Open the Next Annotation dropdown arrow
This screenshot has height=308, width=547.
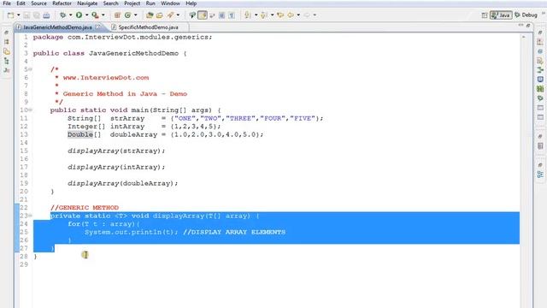click(256, 15)
